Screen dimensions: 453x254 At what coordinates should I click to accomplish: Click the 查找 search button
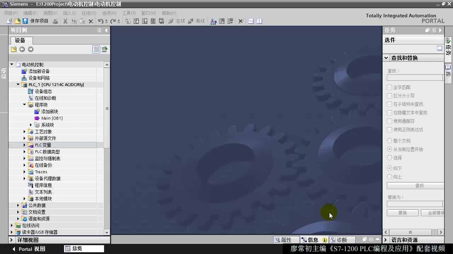click(x=415, y=186)
